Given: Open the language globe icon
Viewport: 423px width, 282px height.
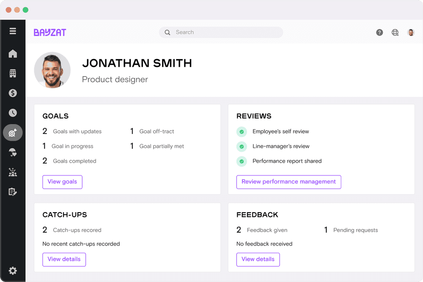Looking at the screenshot, I should pos(395,32).
